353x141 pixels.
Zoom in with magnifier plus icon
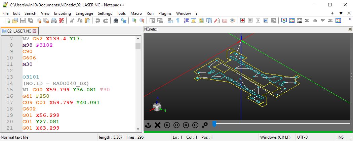pyautogui.click(x=134, y=21)
